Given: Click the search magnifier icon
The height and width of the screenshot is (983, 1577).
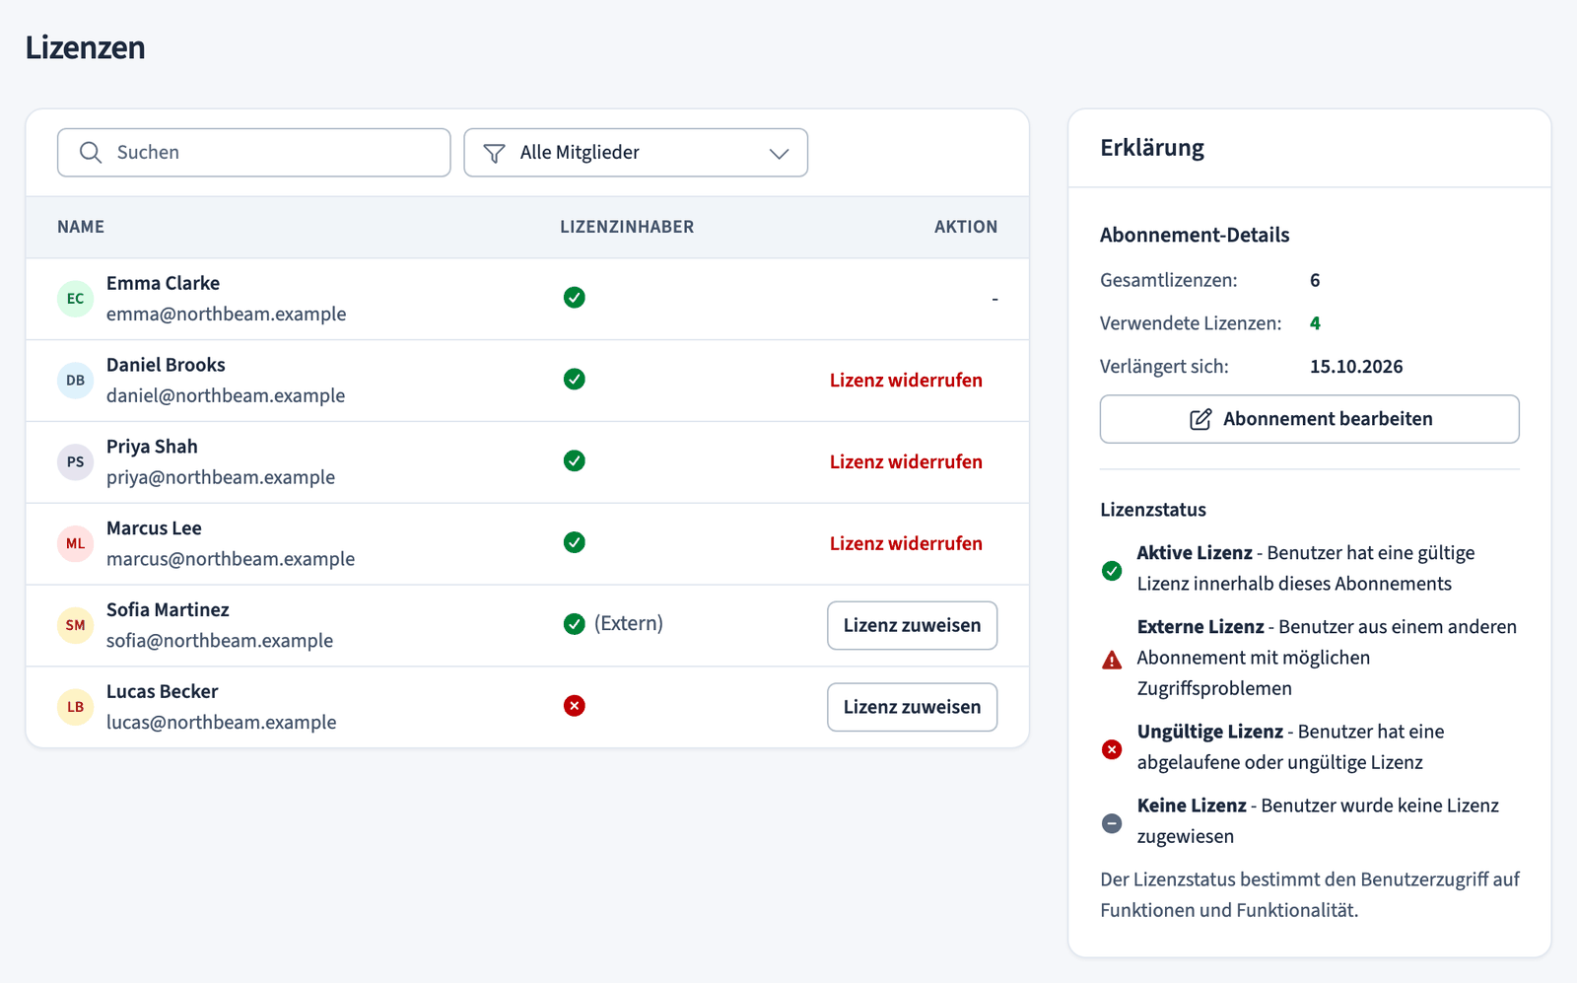Looking at the screenshot, I should tap(91, 153).
